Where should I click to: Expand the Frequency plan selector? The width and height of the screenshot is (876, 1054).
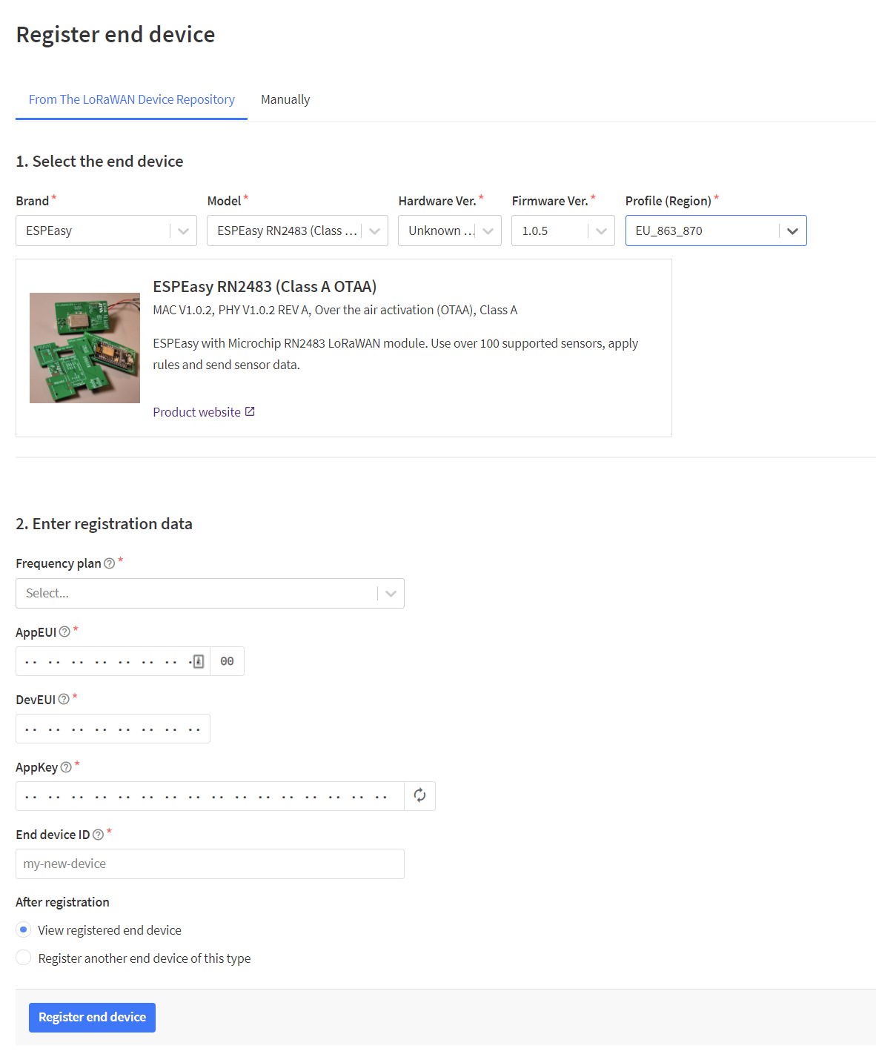click(390, 593)
